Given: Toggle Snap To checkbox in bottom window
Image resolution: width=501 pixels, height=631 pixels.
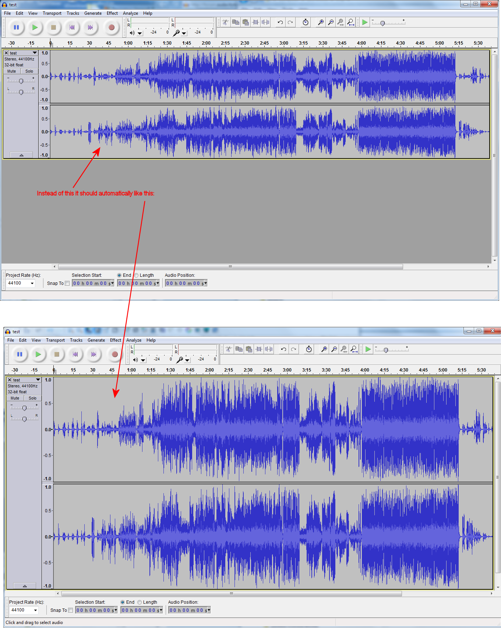Looking at the screenshot, I should 70,610.
